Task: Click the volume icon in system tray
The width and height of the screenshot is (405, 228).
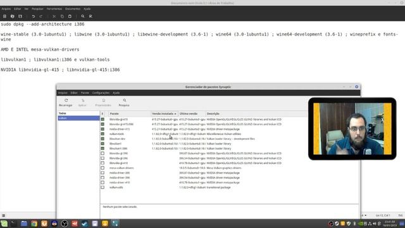Action: (375, 224)
